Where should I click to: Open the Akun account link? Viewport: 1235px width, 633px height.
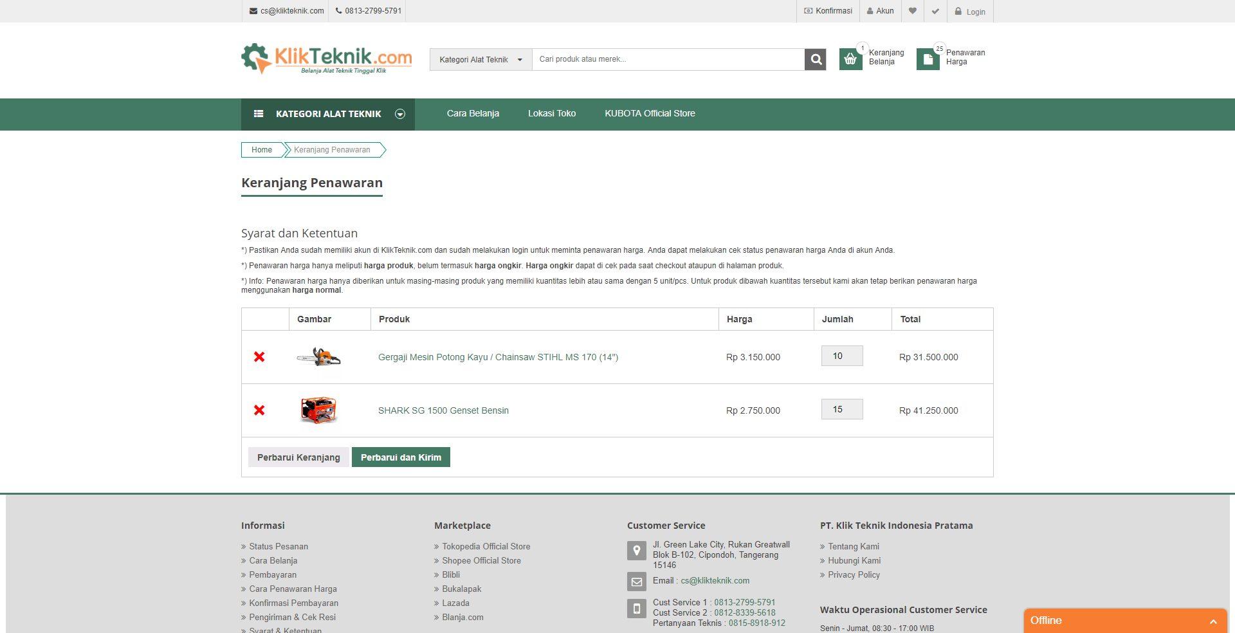(x=880, y=11)
